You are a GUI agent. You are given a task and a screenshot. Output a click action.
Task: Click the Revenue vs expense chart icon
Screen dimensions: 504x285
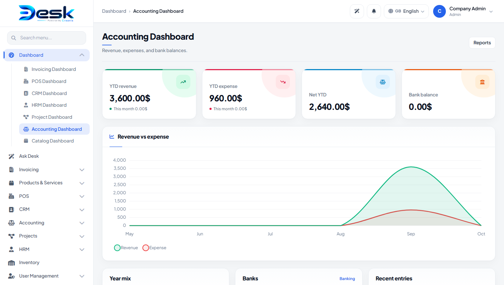(112, 136)
